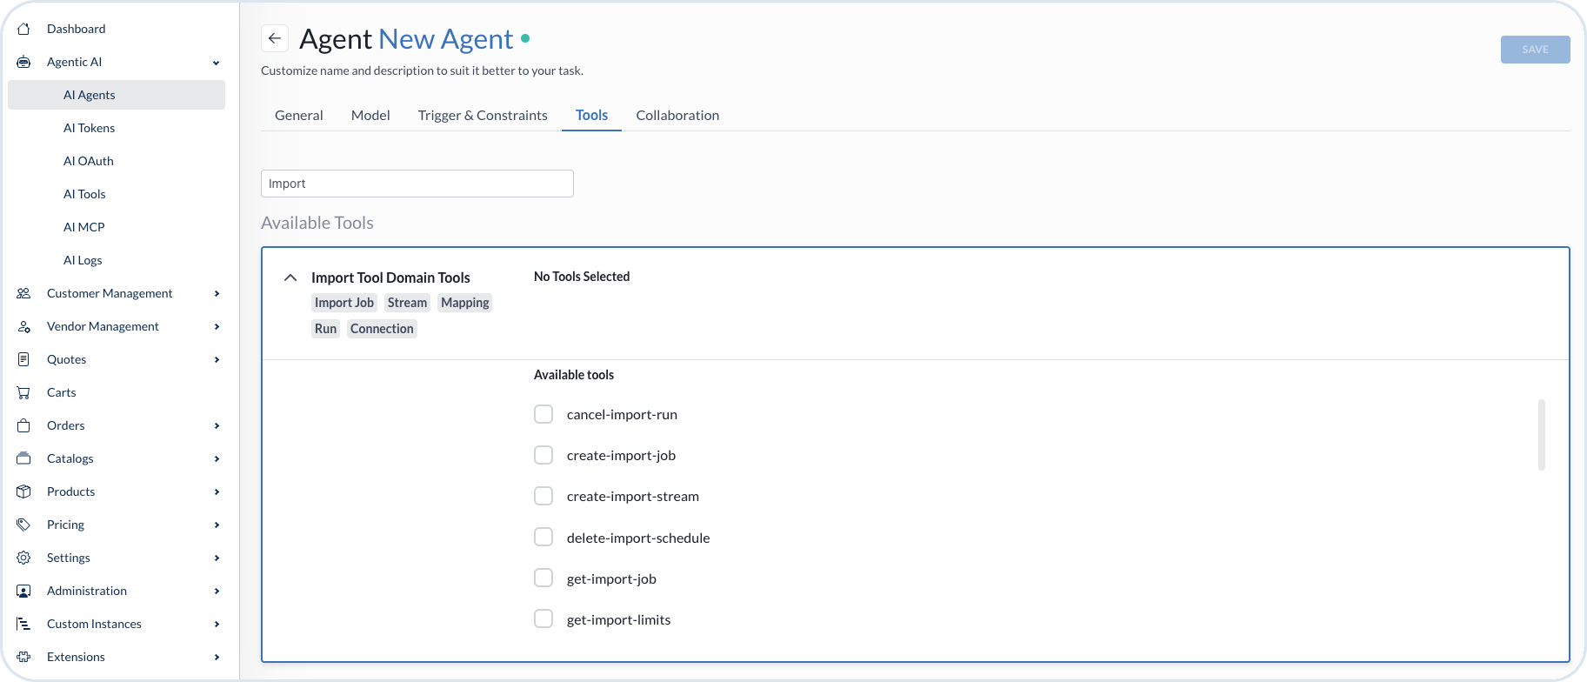The image size is (1587, 682).
Task: Collapse the Import Tool Domain Tools section
Action: (290, 277)
